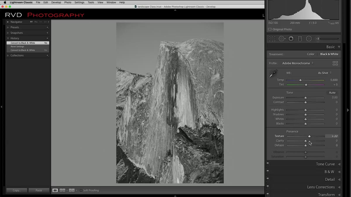The image size is (351, 197).
Task: Open the As Shot white balance dropdown
Action: pos(325,73)
